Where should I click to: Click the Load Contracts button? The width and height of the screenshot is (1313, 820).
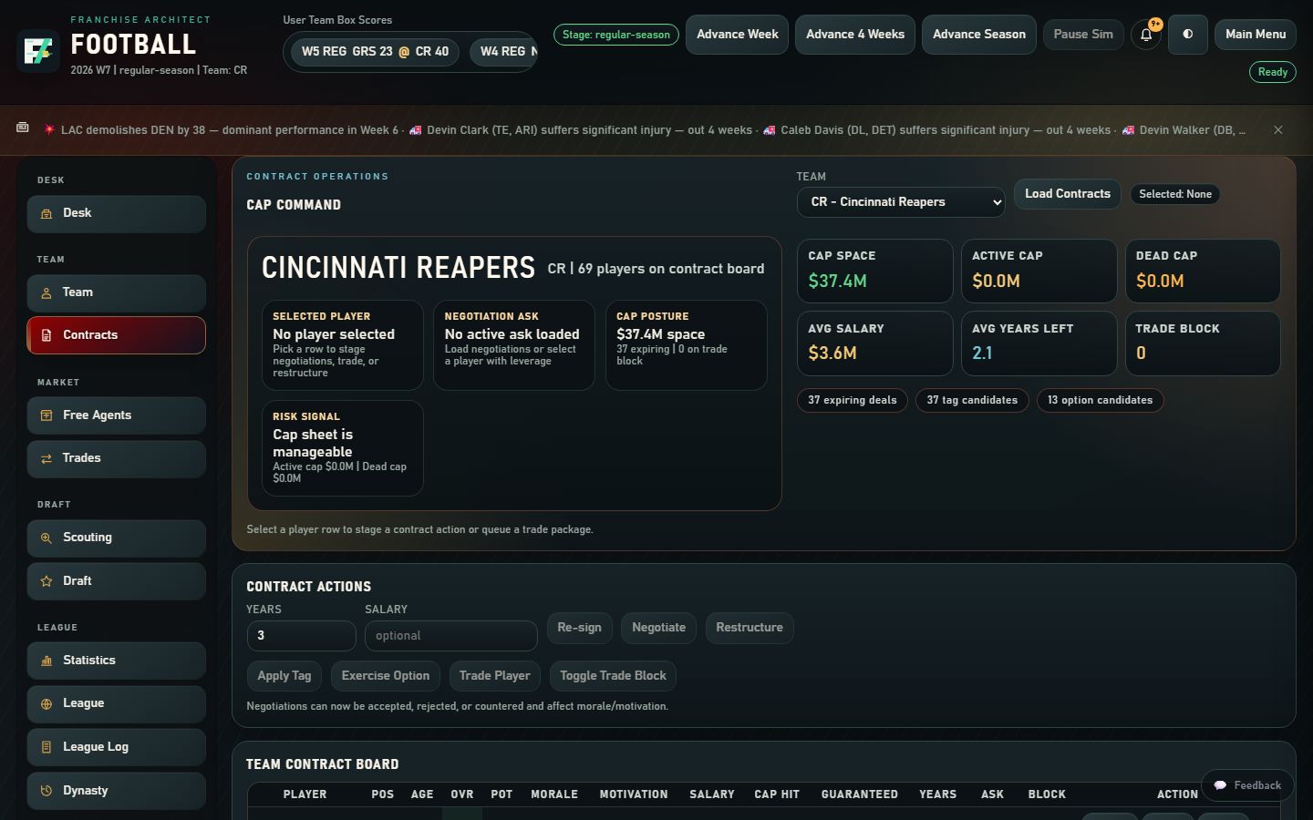(1068, 194)
